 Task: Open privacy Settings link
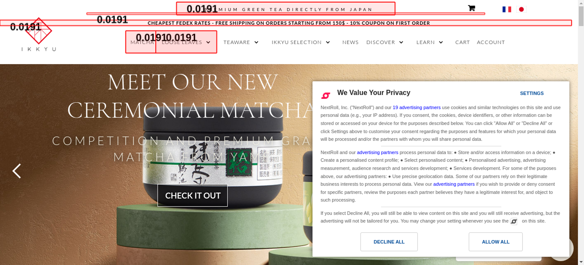(532, 93)
